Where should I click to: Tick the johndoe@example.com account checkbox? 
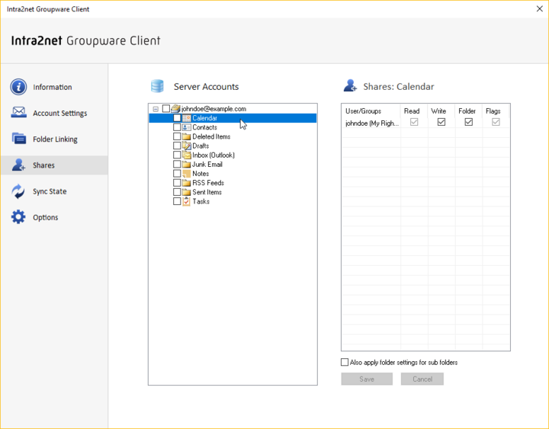click(x=166, y=109)
